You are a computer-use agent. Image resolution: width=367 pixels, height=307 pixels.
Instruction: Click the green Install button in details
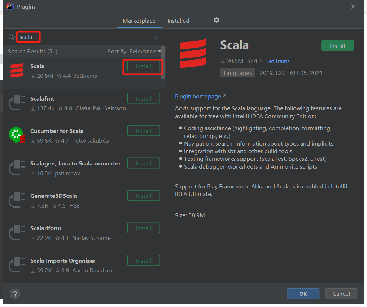tap(337, 46)
